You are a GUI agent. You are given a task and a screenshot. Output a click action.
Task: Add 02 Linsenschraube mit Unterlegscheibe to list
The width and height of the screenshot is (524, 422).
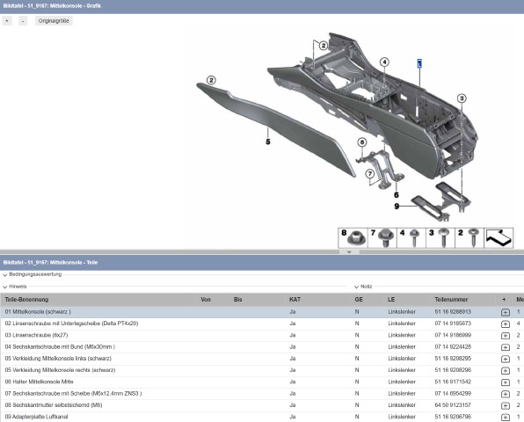click(x=506, y=324)
